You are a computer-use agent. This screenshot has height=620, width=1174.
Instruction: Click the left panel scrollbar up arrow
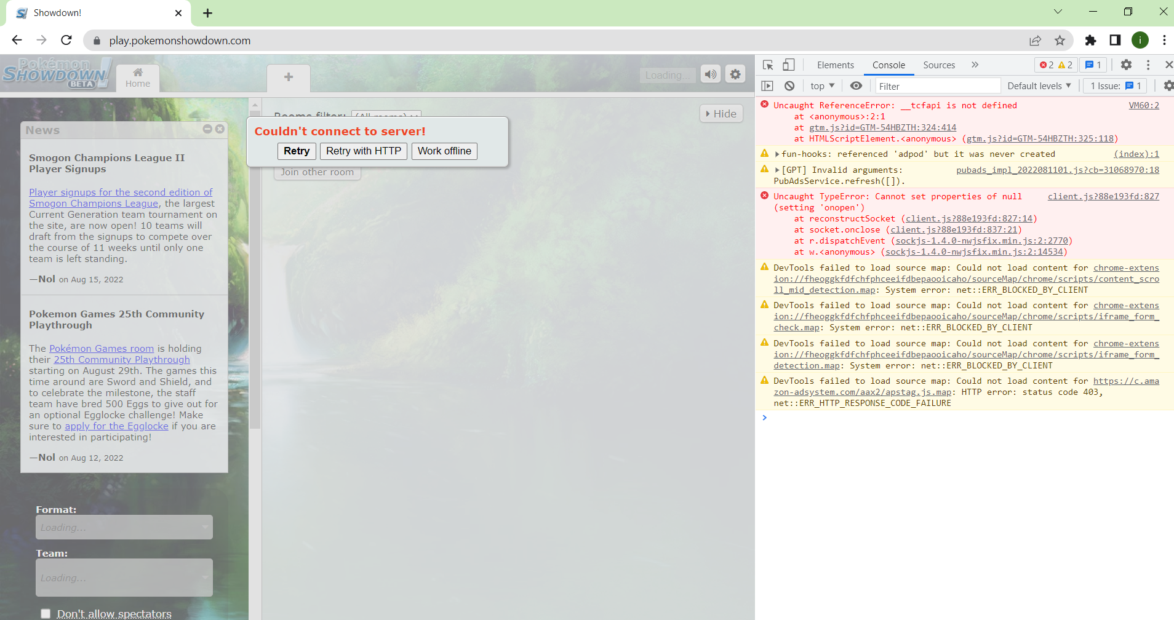(255, 105)
